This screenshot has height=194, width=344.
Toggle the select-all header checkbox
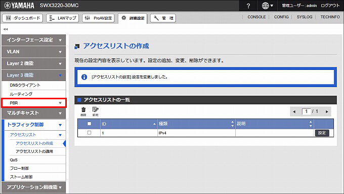click(90, 124)
